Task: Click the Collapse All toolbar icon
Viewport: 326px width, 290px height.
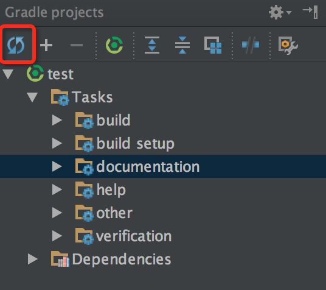Action: (182, 45)
